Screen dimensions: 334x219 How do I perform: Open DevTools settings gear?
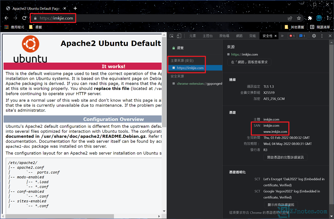[x=314, y=36]
